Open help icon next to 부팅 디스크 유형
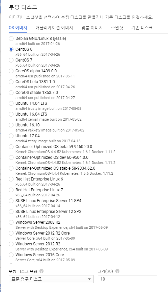 (41, 271)
